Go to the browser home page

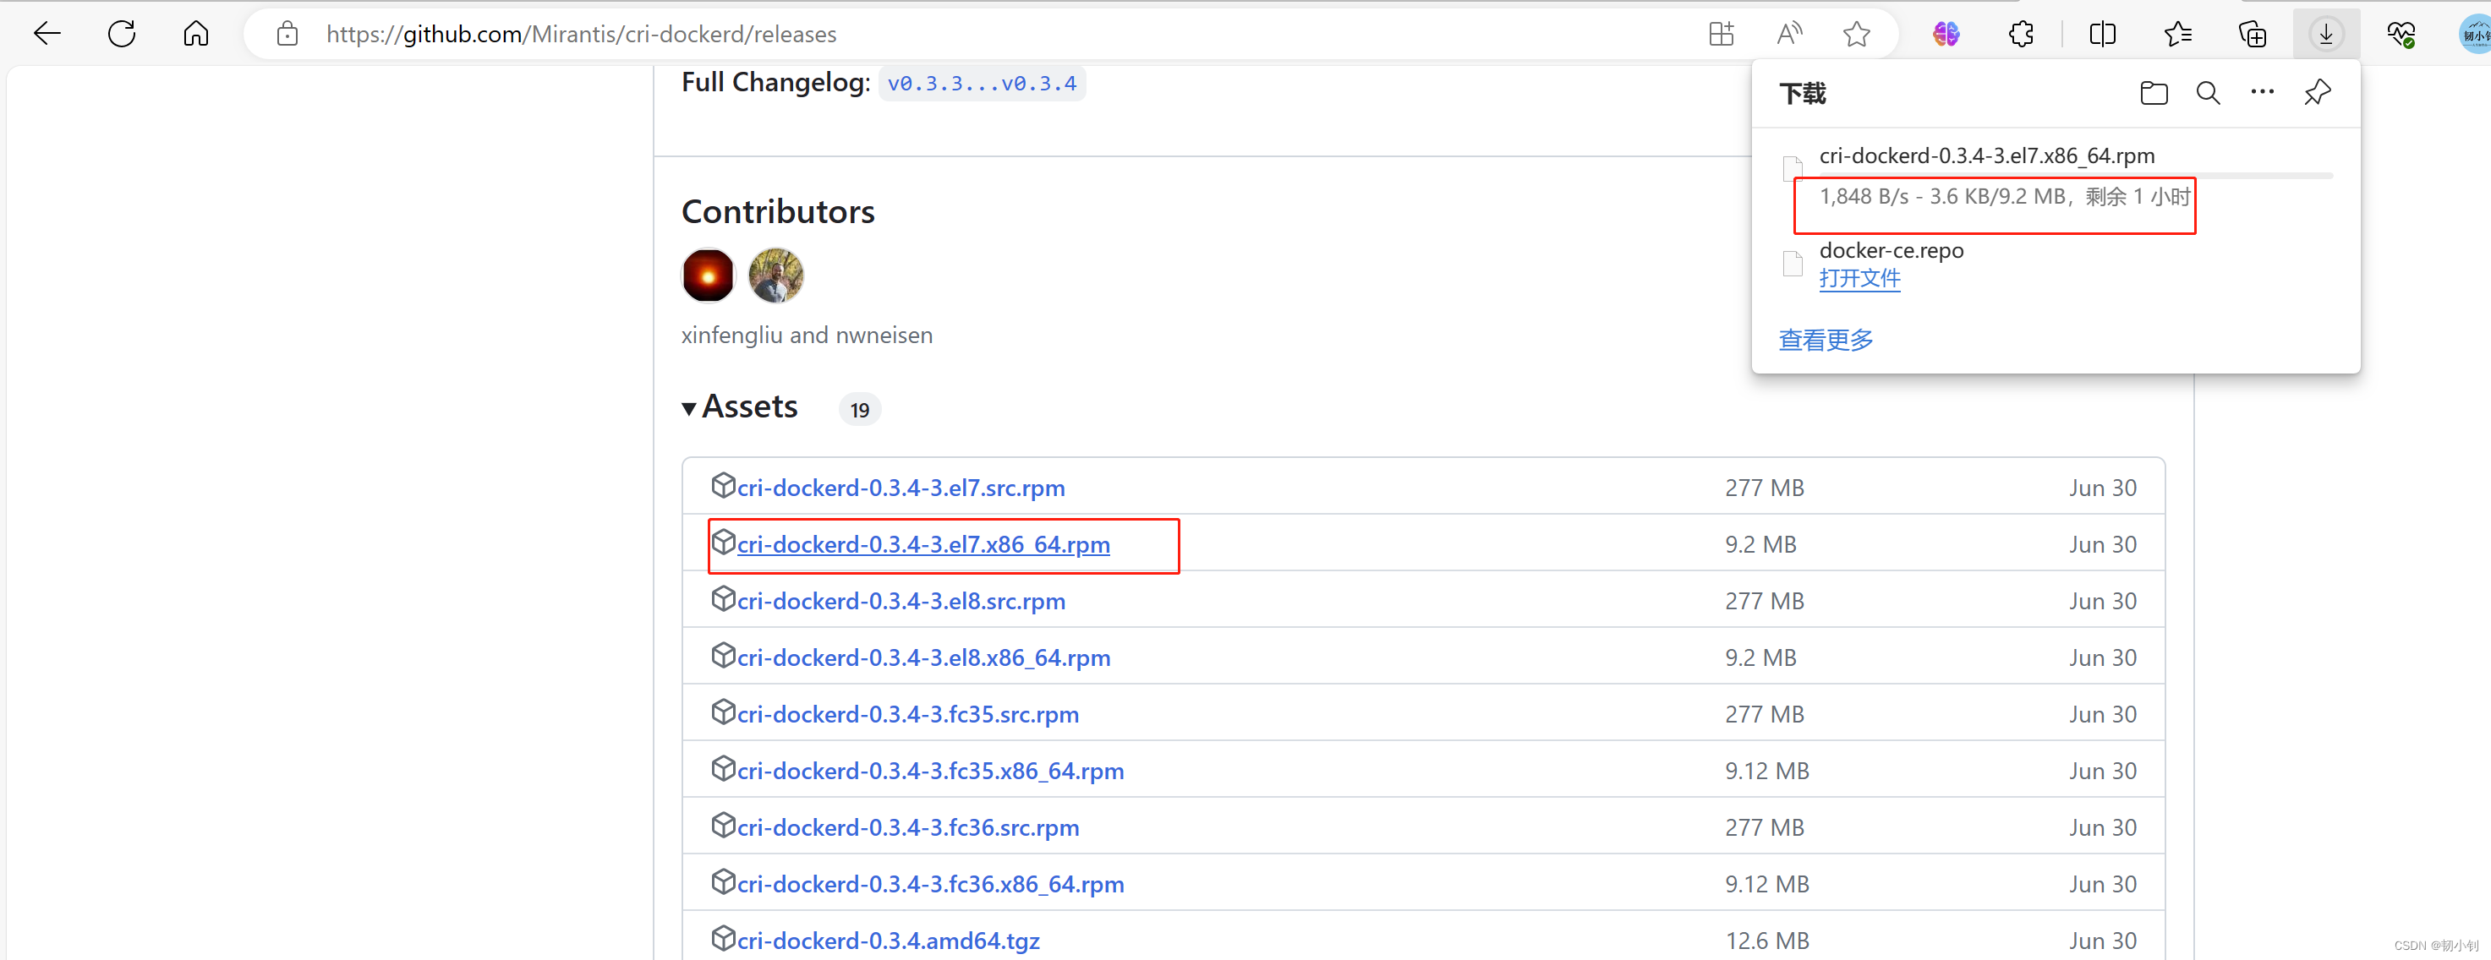point(196,35)
